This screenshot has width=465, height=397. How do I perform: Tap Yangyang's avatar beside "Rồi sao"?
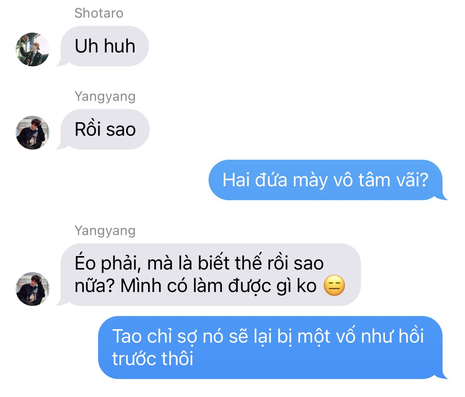coord(33,133)
